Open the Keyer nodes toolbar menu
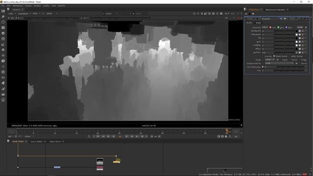 click(3, 44)
